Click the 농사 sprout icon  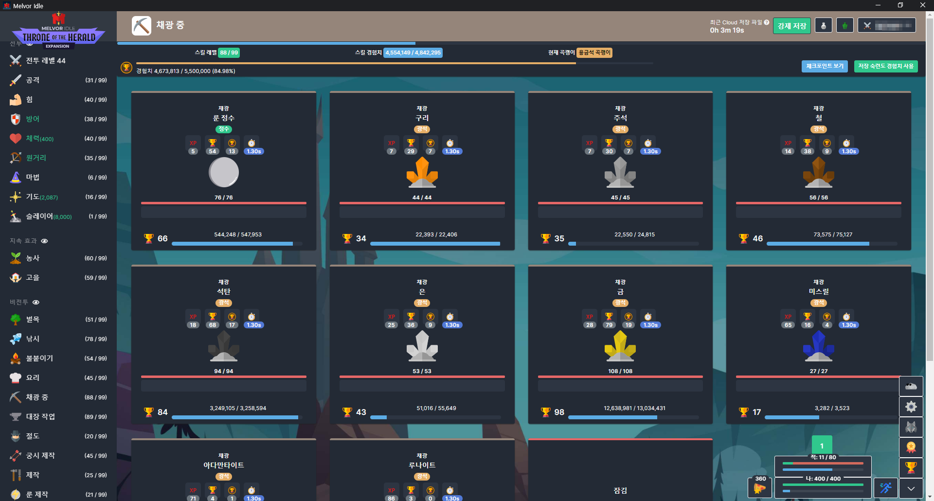pos(16,258)
